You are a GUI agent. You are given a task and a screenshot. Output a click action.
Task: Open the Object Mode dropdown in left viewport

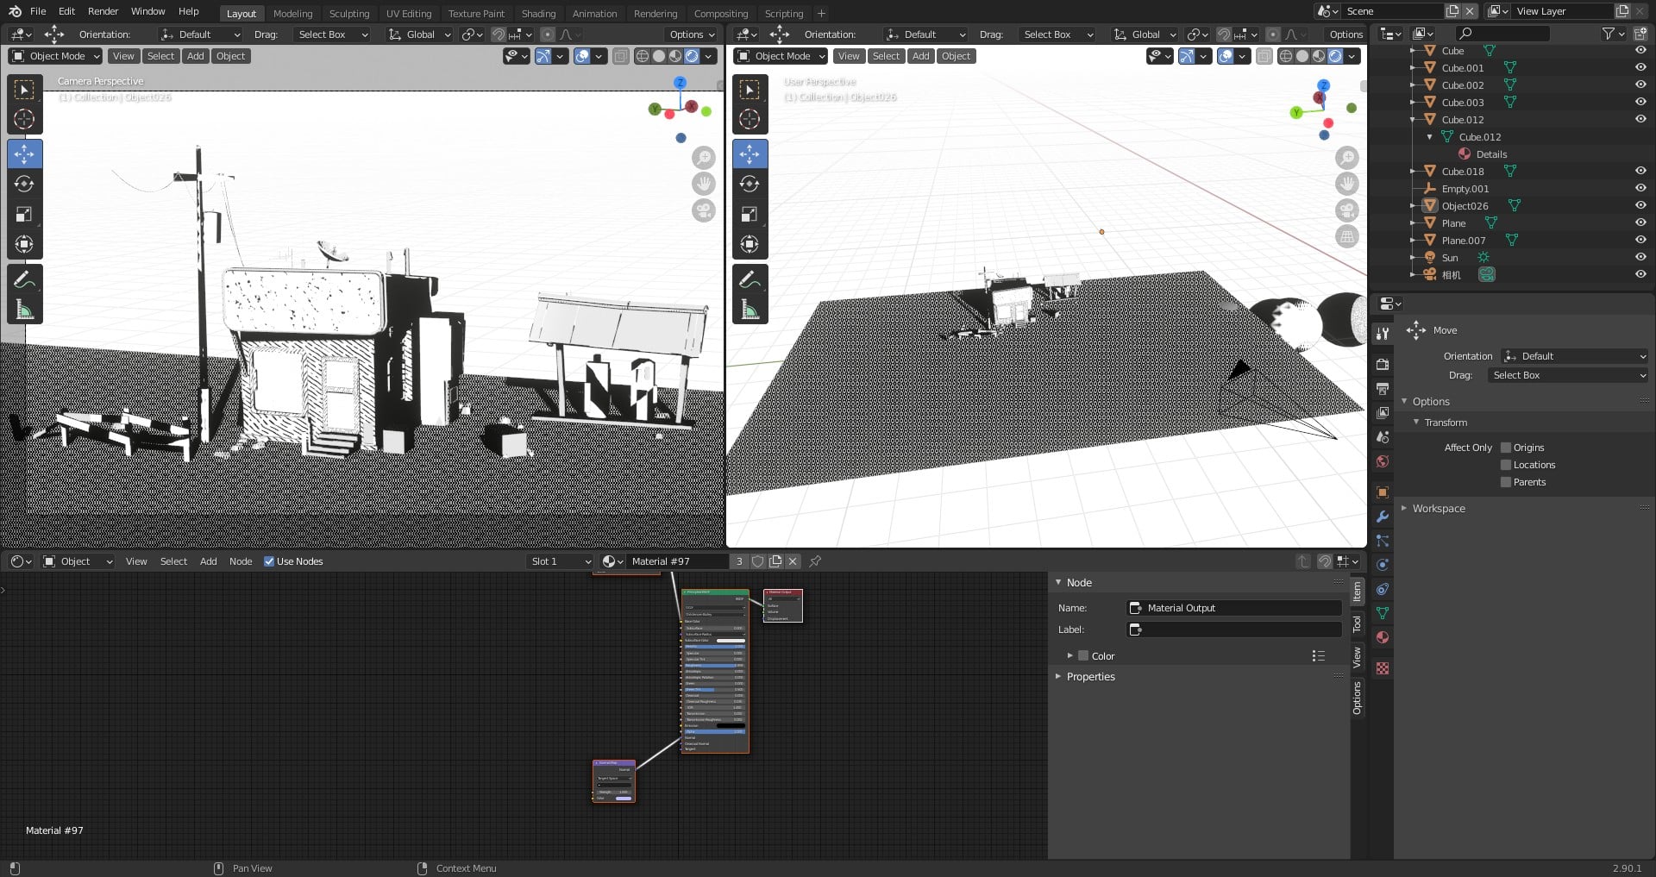click(x=55, y=56)
